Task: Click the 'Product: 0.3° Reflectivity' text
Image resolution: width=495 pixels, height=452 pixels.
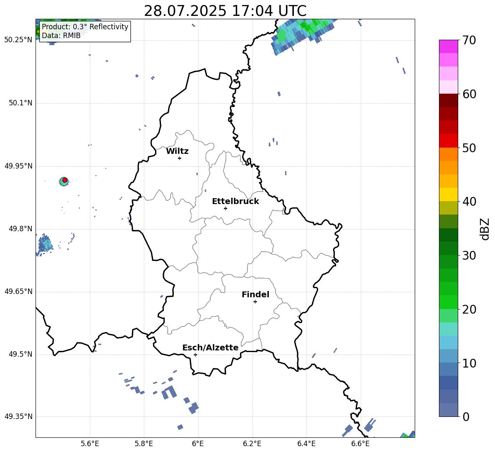Action: [85, 27]
